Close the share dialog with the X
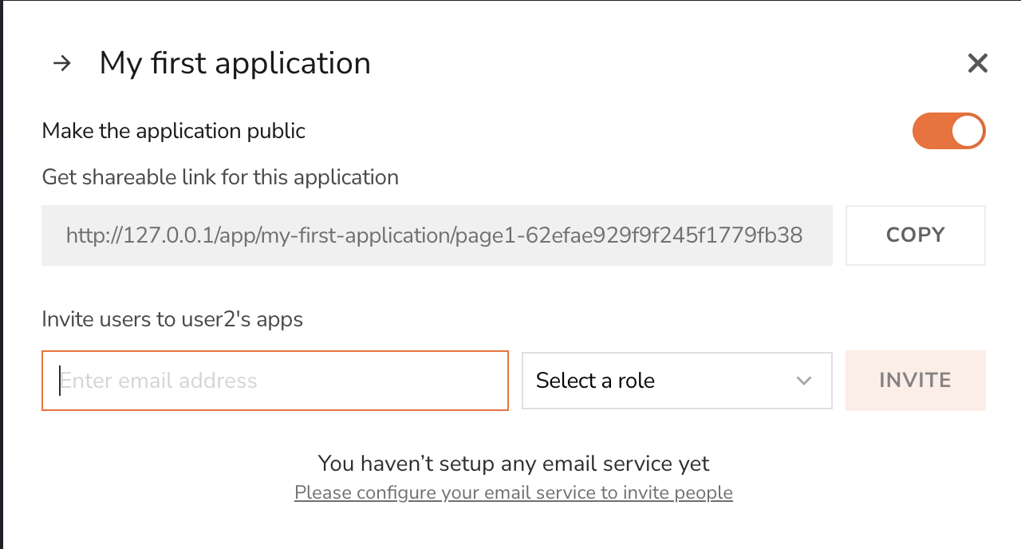The height and width of the screenshot is (549, 1021). pyautogui.click(x=977, y=64)
